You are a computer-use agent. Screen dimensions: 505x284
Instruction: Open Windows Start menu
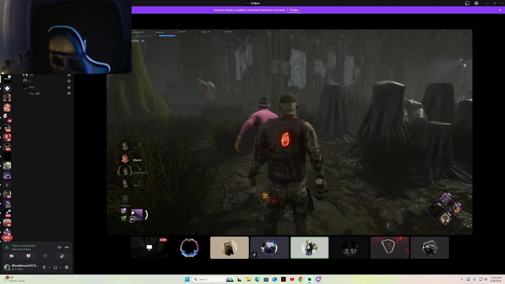(187, 279)
